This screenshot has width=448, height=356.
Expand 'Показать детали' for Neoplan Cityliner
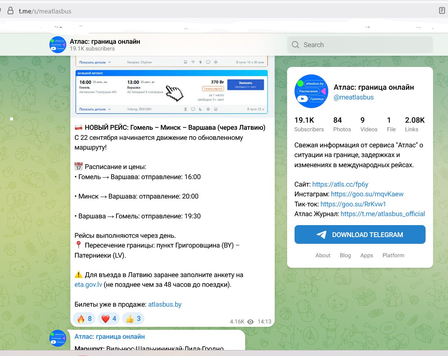(95, 62)
